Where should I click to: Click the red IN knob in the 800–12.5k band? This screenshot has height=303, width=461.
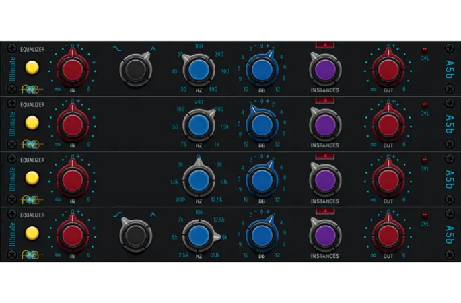[x=72, y=180]
